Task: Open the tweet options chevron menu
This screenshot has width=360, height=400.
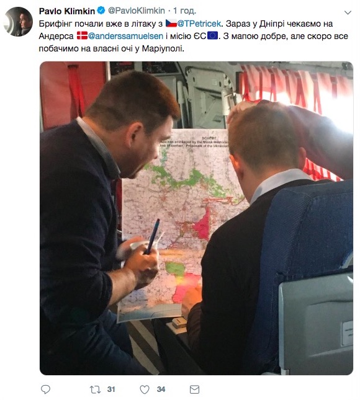Action: [348, 12]
